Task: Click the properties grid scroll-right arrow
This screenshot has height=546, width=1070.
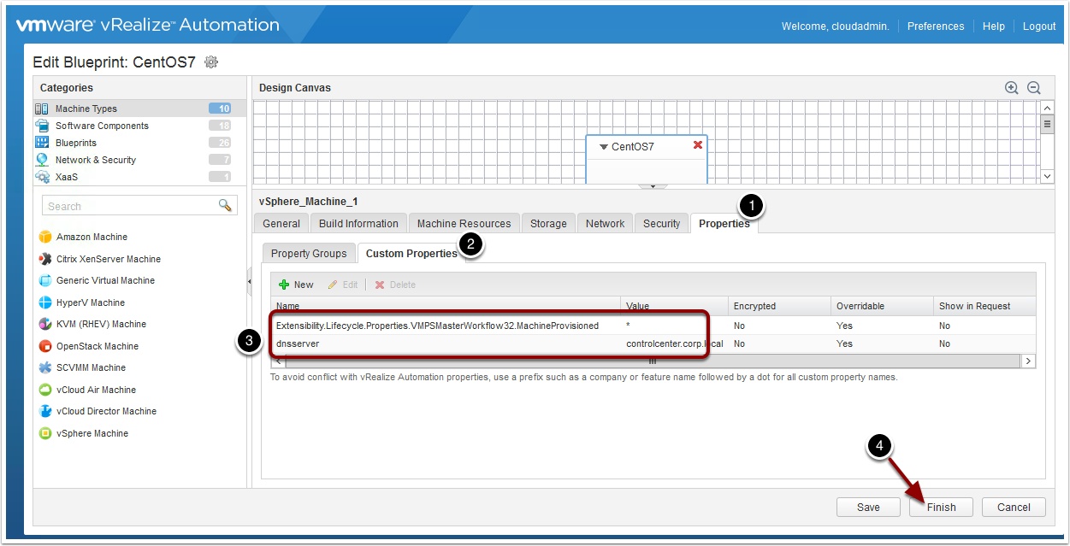Action: [x=1029, y=361]
